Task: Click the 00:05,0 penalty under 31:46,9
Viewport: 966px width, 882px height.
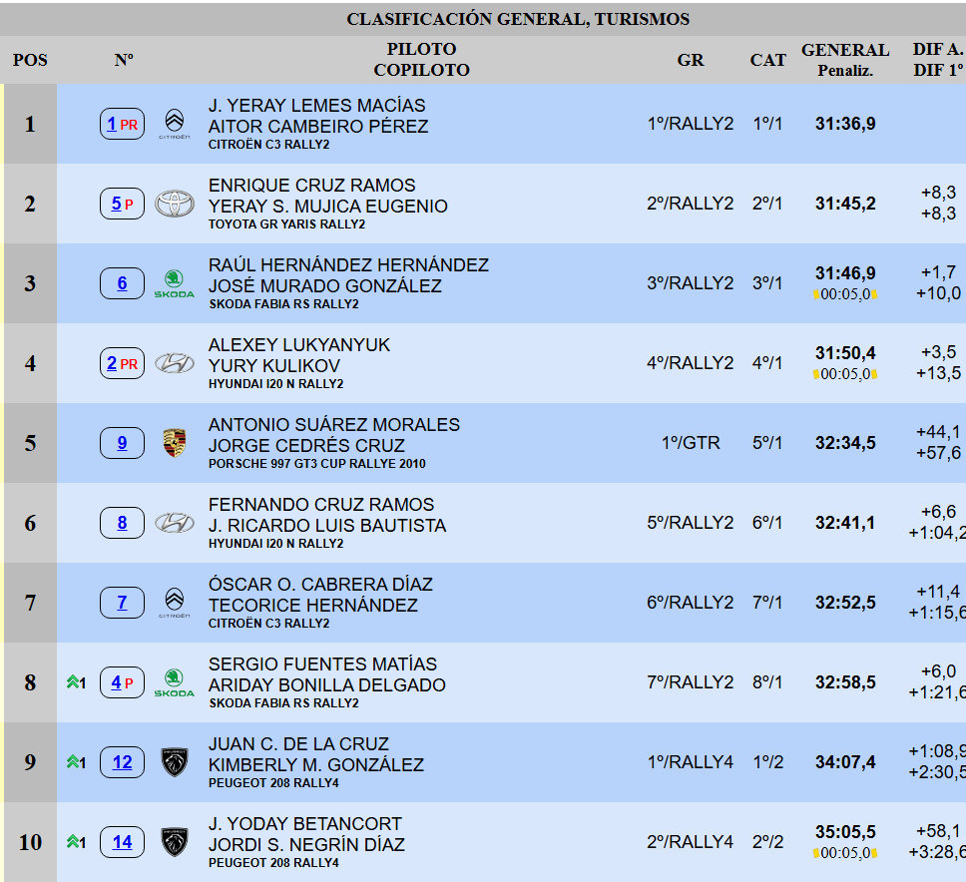Action: (x=845, y=293)
